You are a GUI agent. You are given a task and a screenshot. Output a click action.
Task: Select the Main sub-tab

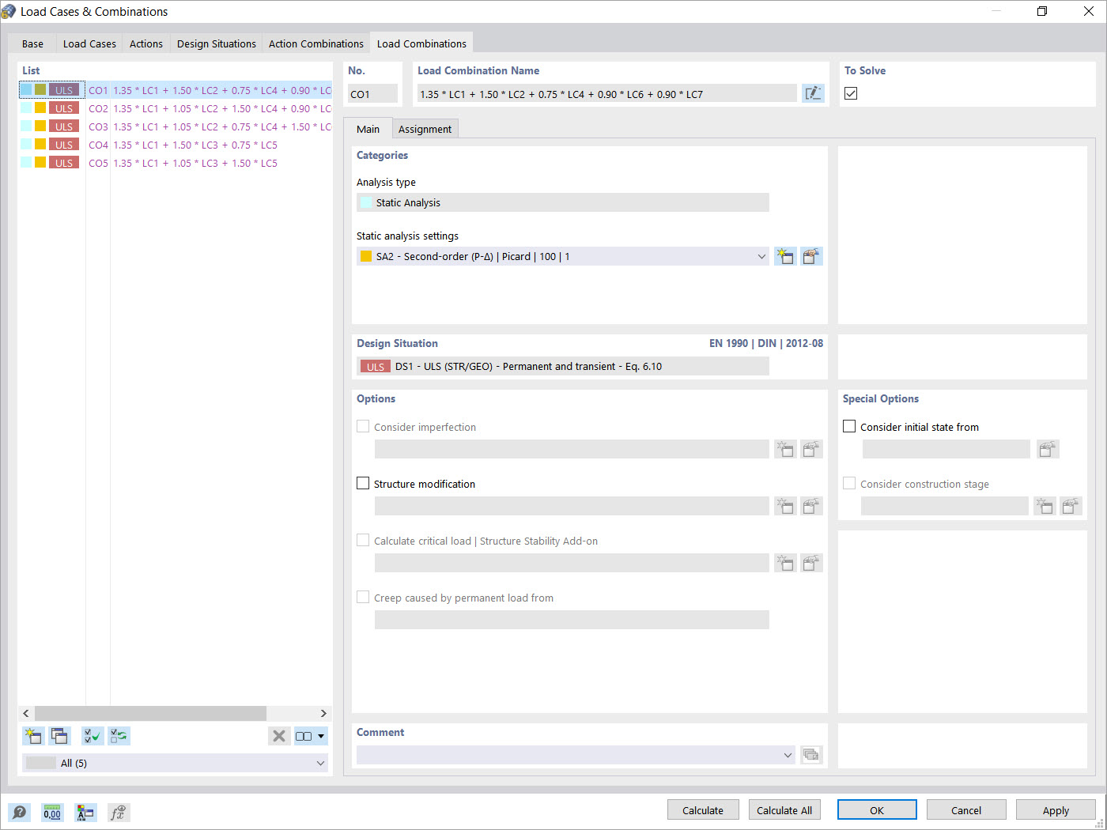[368, 129]
